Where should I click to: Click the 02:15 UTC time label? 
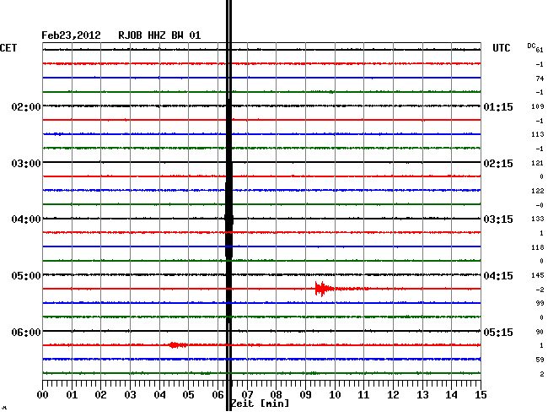tap(498, 164)
